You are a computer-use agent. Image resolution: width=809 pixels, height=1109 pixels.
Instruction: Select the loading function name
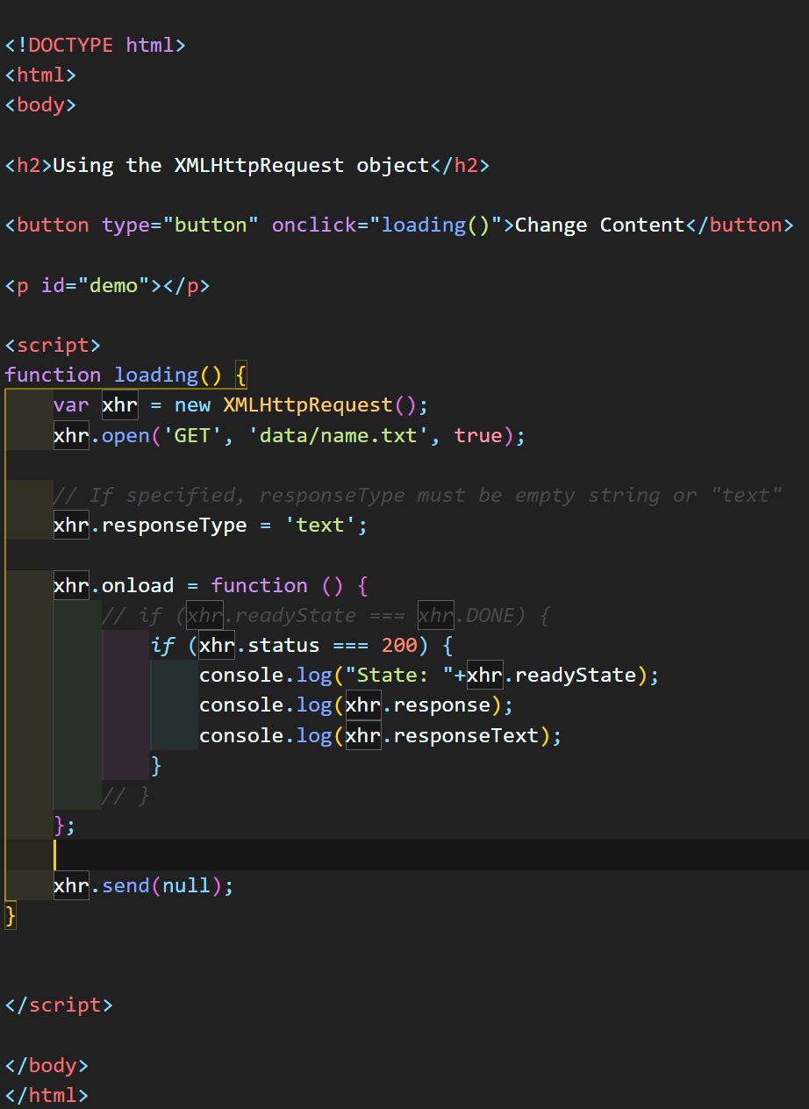click(x=158, y=375)
